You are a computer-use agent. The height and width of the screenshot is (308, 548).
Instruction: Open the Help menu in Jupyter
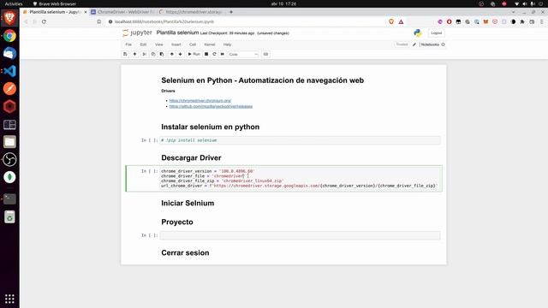227,44
